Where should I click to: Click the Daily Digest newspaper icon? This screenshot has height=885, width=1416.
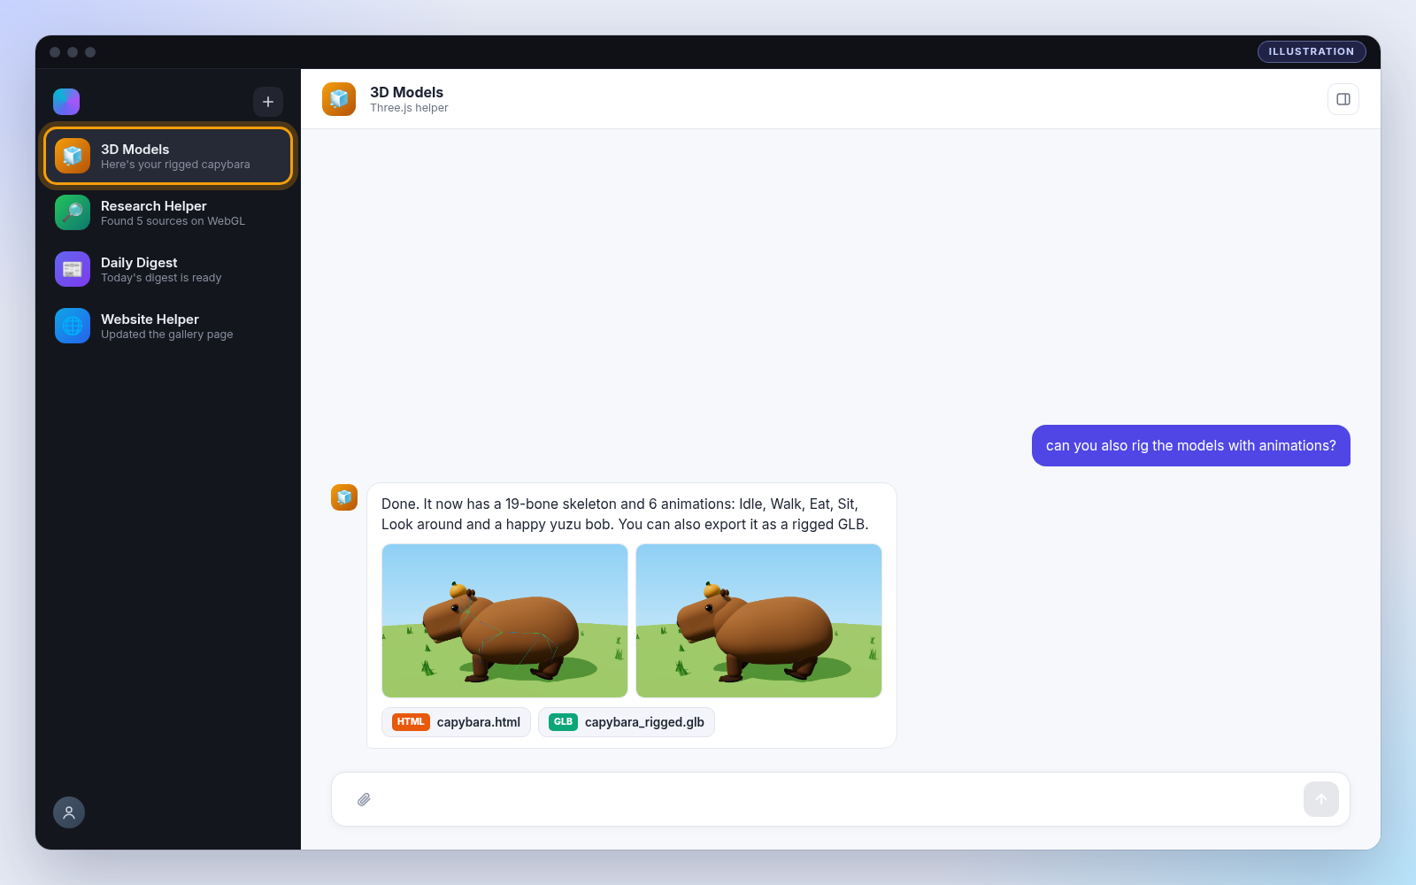tap(73, 269)
